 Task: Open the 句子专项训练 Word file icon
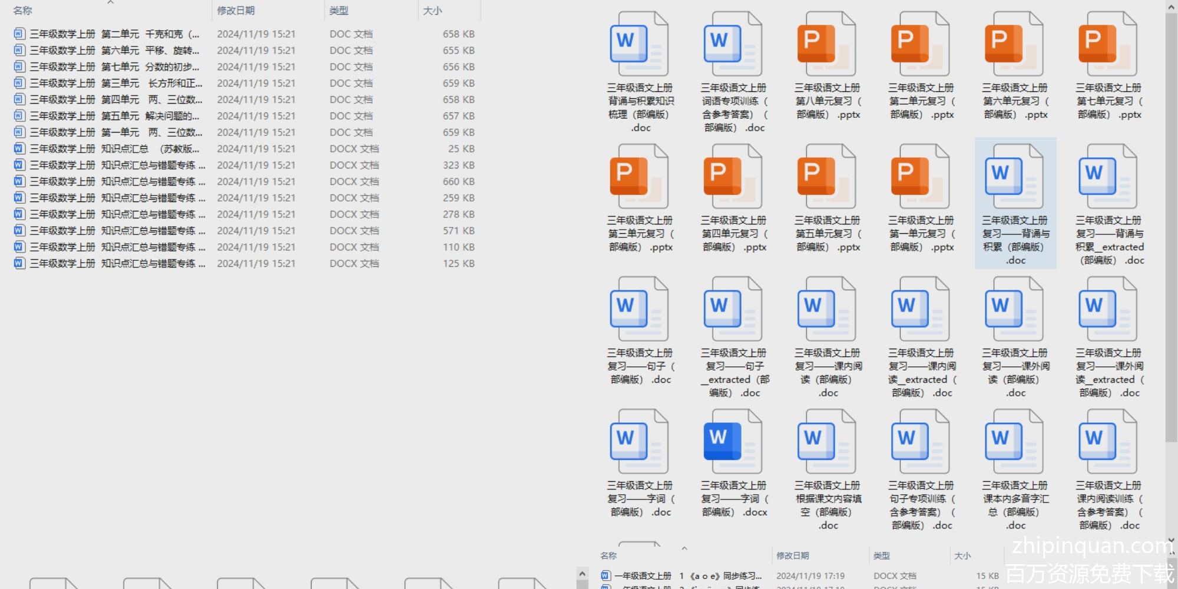pyautogui.click(x=921, y=442)
